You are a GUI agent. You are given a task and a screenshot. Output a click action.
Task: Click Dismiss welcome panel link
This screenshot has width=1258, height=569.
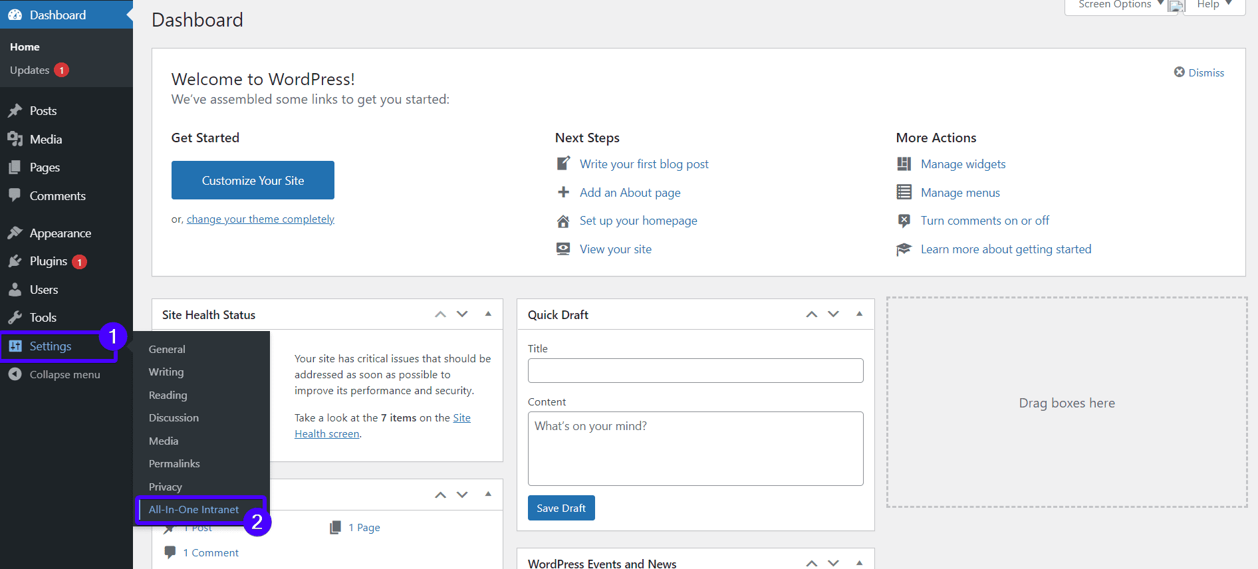point(1206,72)
